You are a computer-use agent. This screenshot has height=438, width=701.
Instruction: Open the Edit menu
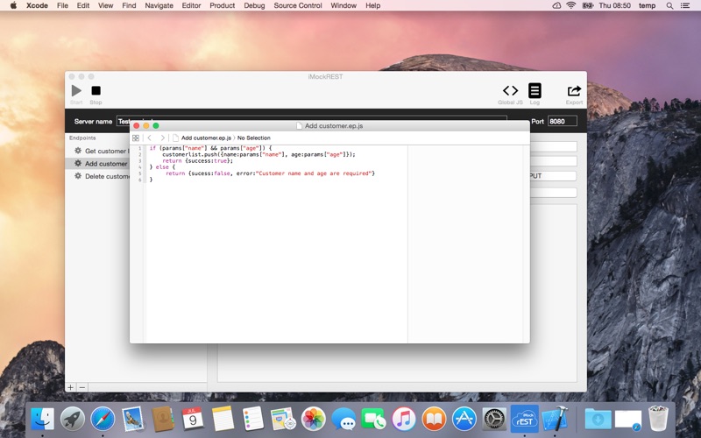pos(83,5)
